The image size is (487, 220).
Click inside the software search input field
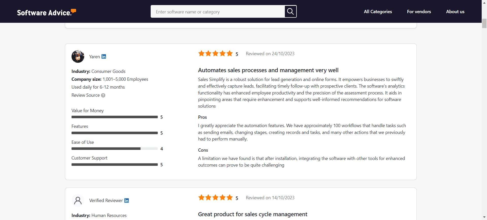tap(218, 11)
